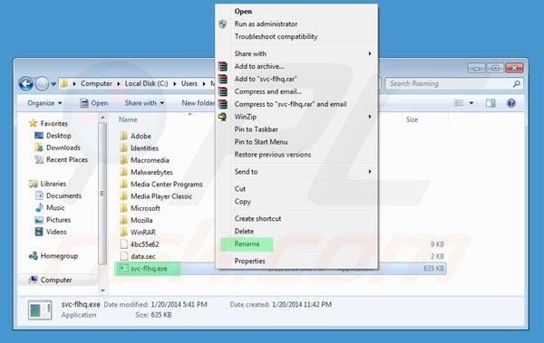544x343 pixels.
Task: Choose Delete from context menu
Action: (x=244, y=231)
